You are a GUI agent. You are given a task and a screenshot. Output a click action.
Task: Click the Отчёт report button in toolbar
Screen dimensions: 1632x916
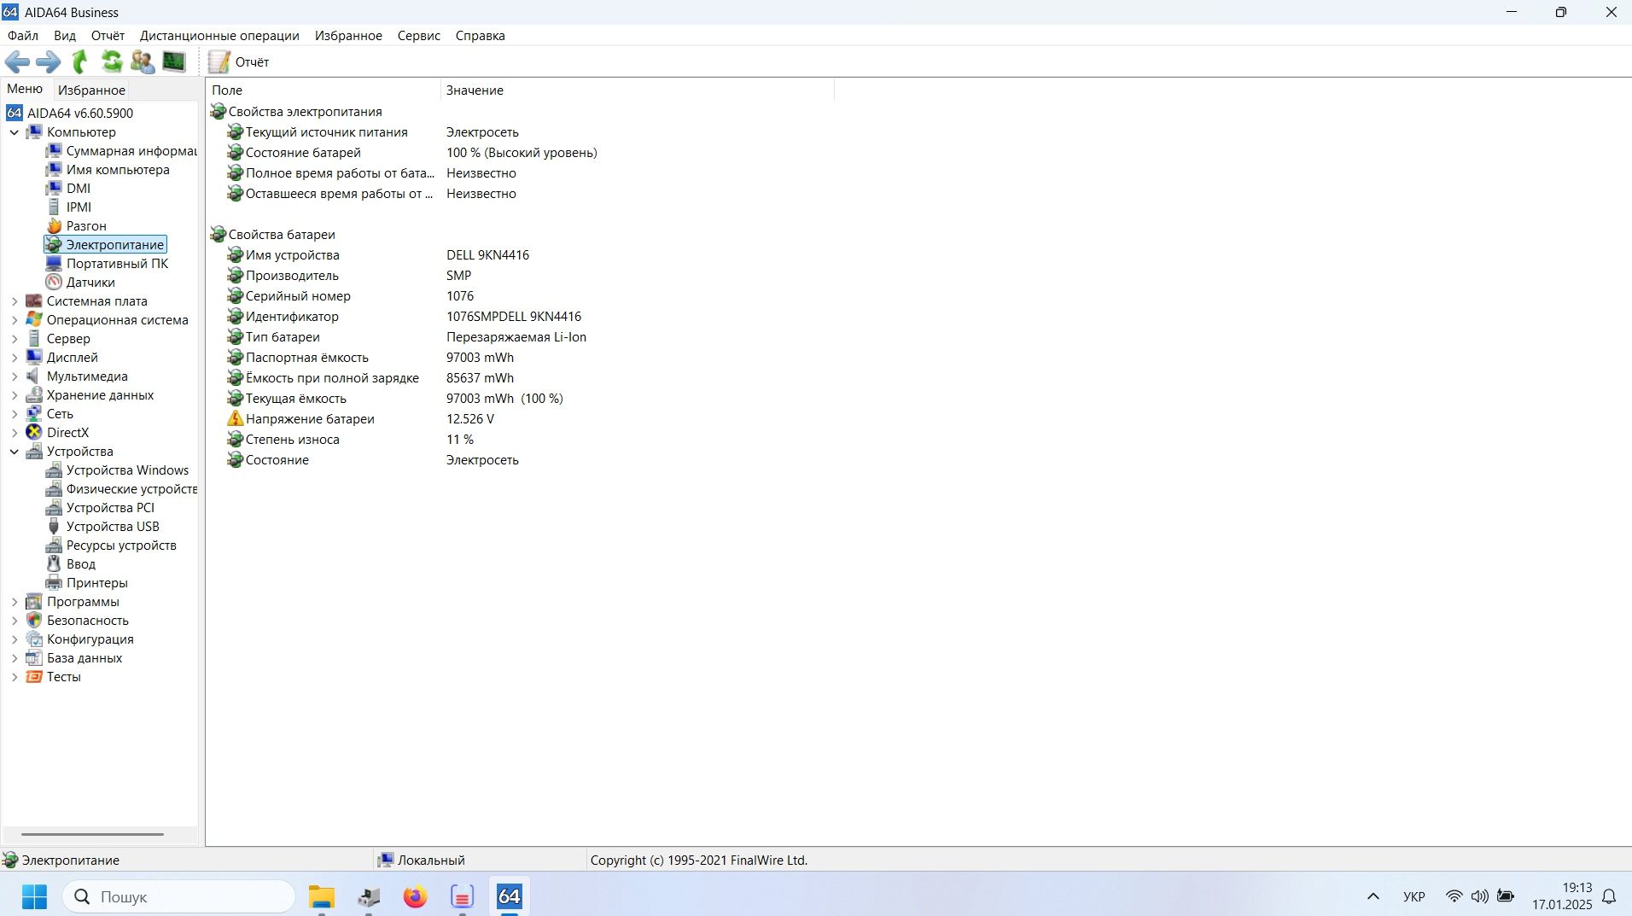(239, 61)
